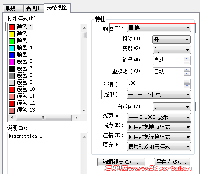Select plot style 颜色 9 text
The width and height of the screenshot is (200, 174).
[25, 82]
